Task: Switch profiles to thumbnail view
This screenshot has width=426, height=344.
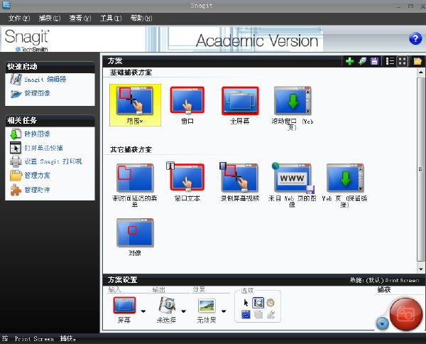Action: point(403,61)
